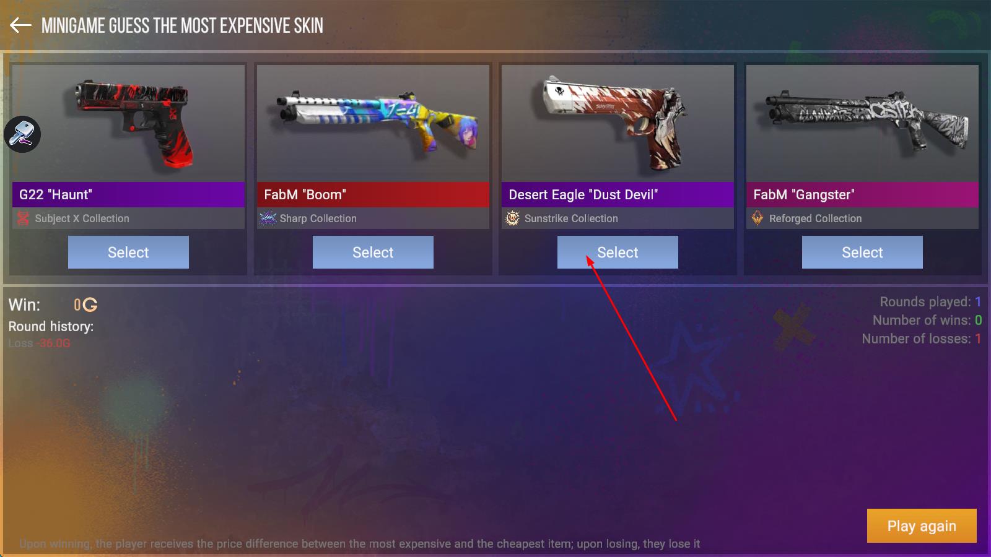This screenshot has height=557, width=991.
Task: Go back using the arrow icon
Action: (x=20, y=25)
